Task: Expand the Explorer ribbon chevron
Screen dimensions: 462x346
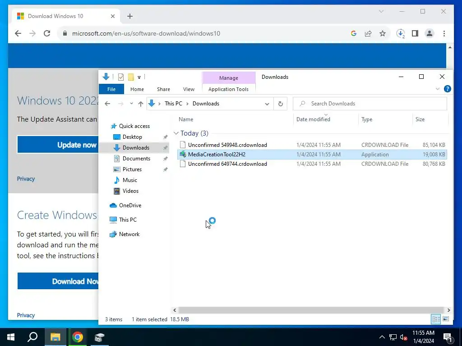Action: [x=438, y=89]
